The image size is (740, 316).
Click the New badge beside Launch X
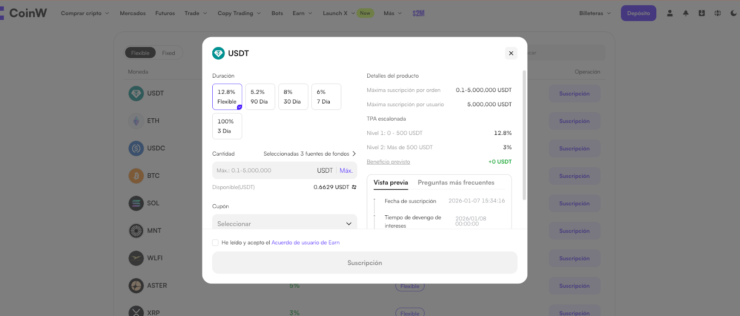coord(365,13)
